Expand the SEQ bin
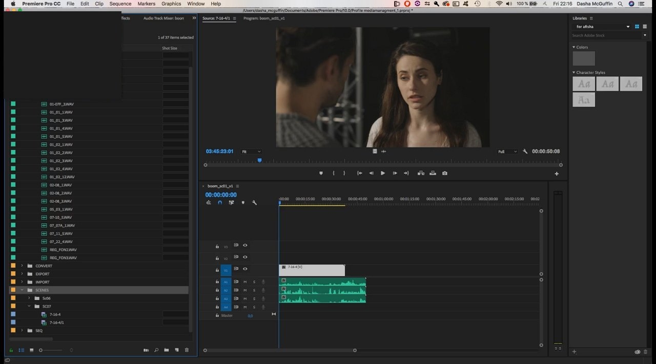Image resolution: width=656 pixels, height=364 pixels. click(22, 331)
